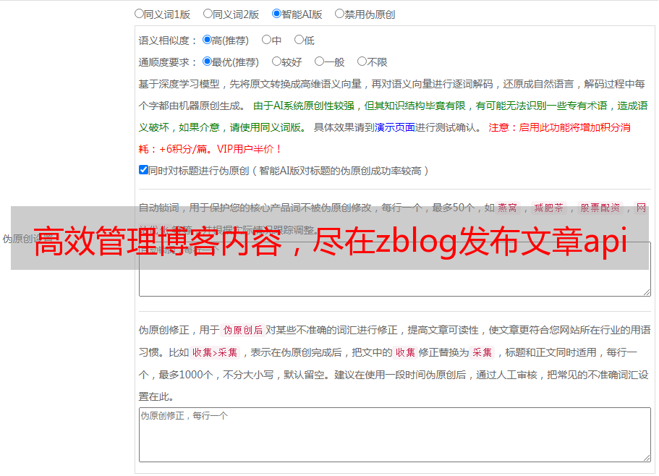
Task: Set 通顺度要求 to 一般
Action: [320, 61]
